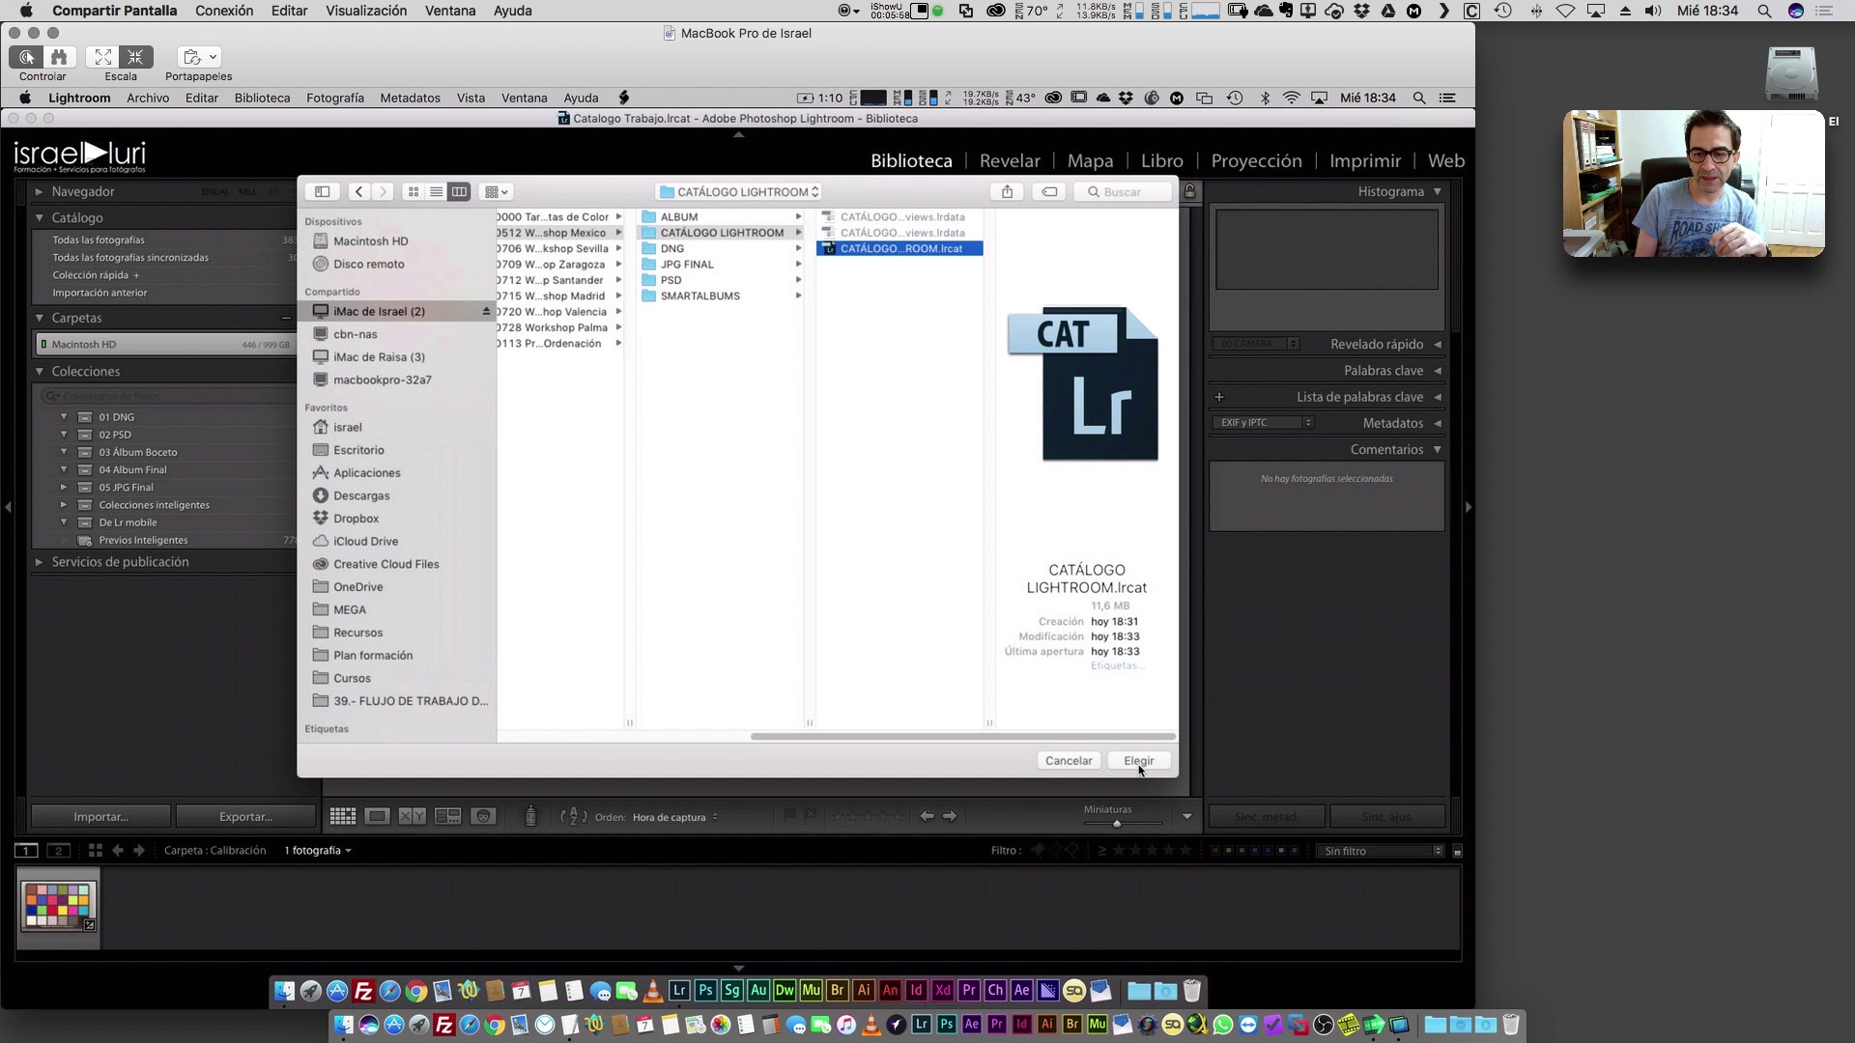Expand the Navegador panel
Screen dimensions: 1855x1043
coord(39,192)
